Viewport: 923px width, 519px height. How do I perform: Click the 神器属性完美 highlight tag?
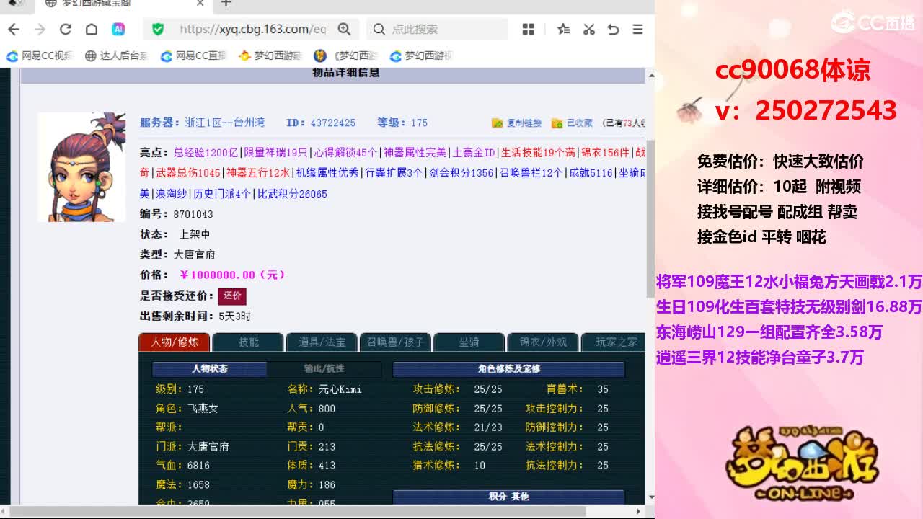[415, 153]
